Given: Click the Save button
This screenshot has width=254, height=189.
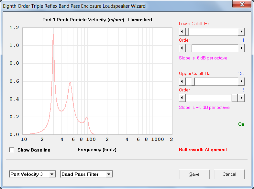Looking at the screenshot, I should point(194,174).
